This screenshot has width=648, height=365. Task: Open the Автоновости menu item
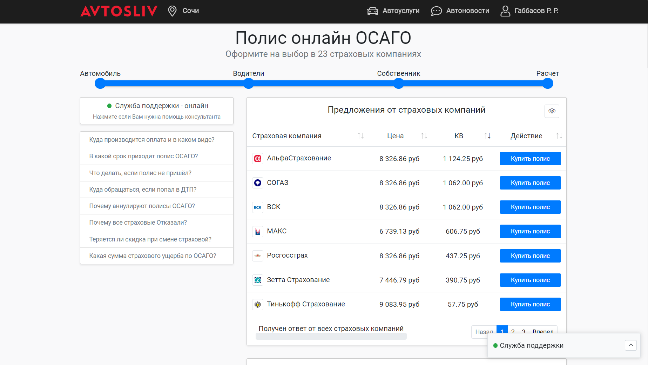click(467, 11)
